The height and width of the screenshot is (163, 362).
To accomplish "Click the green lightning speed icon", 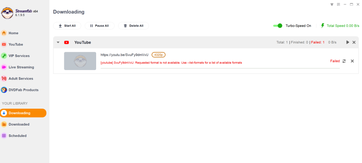I will 323,26.
